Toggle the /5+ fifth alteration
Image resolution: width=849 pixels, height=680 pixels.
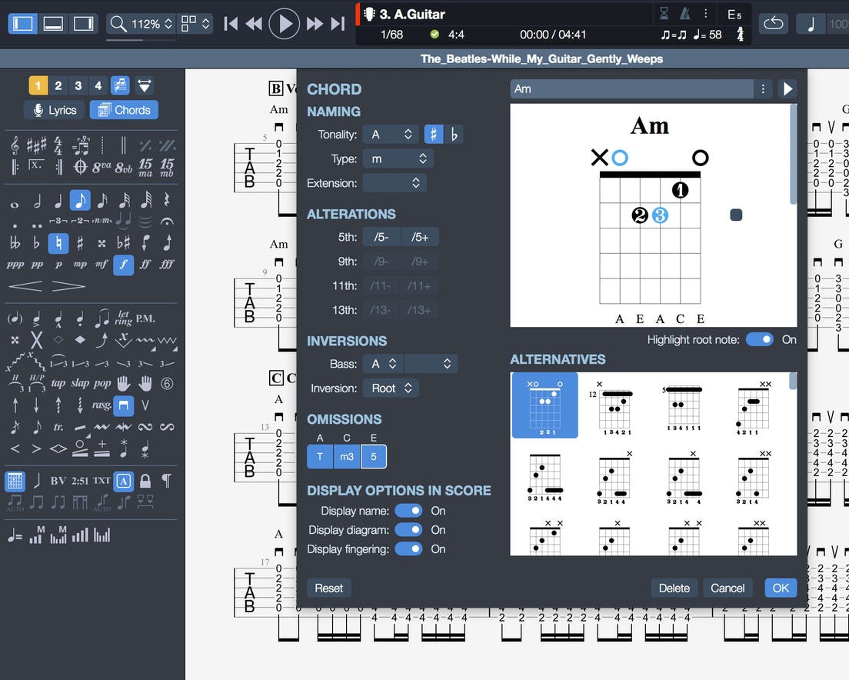coord(420,237)
